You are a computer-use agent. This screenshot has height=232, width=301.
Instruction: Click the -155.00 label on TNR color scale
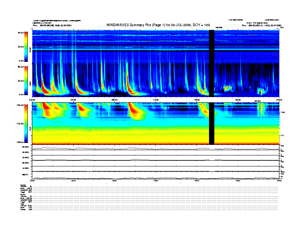tap(20, 142)
